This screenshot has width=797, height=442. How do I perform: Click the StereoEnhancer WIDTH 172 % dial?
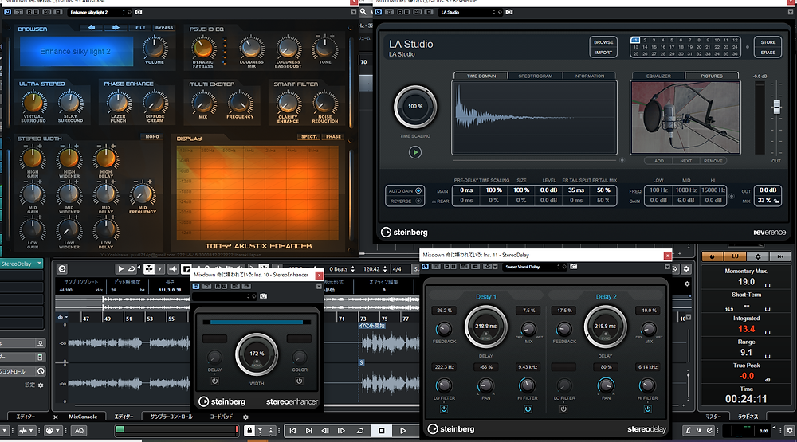[257, 354]
